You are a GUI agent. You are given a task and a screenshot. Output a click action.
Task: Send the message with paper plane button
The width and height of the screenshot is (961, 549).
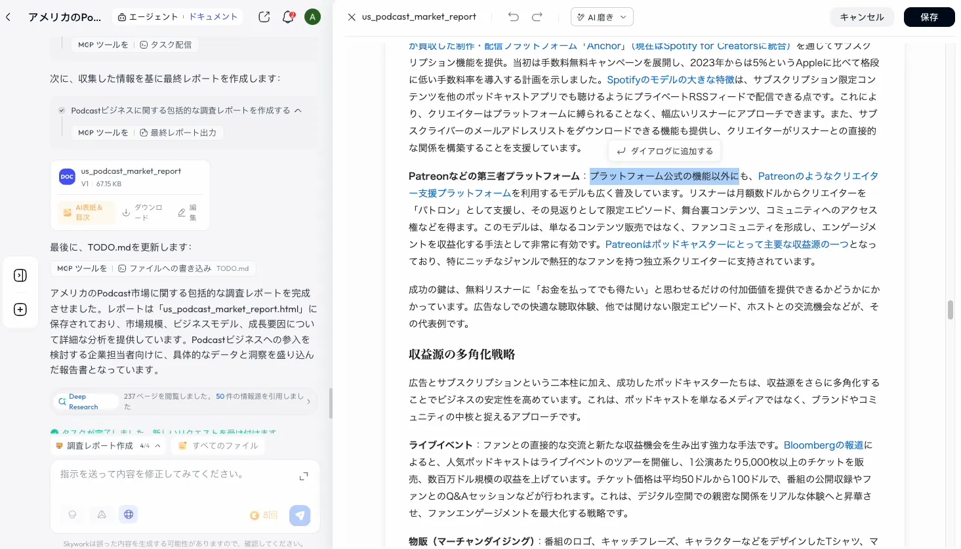[300, 516]
